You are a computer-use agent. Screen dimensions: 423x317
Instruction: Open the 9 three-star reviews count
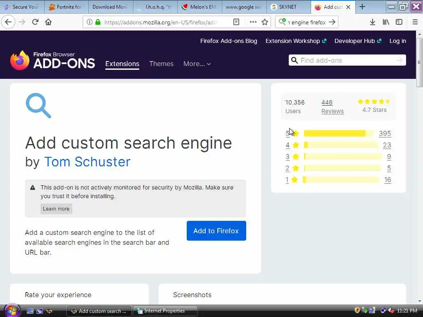[x=389, y=156]
